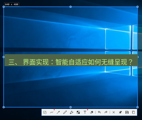
Task: Pin the snip to the screen
Action: tap(120, 112)
